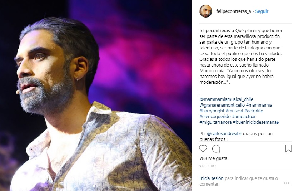Viewport: 293px width, 191px height.
Task: Click the Inicia sesión login link
Action: pos(211,178)
